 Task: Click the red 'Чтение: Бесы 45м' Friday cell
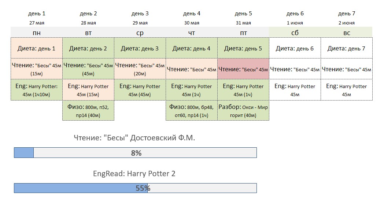point(243,69)
